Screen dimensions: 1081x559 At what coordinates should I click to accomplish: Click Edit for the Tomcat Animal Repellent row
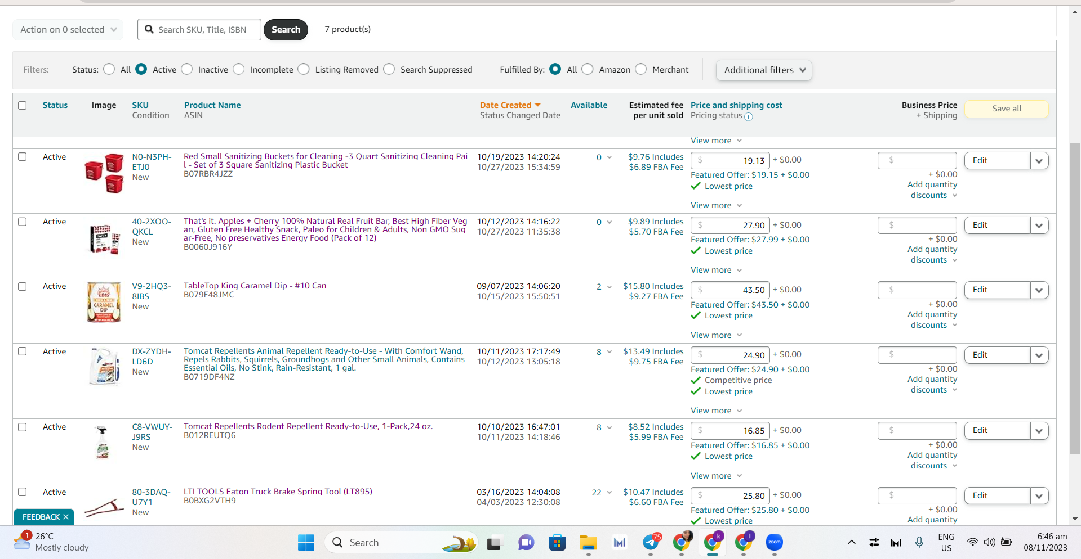click(x=997, y=355)
